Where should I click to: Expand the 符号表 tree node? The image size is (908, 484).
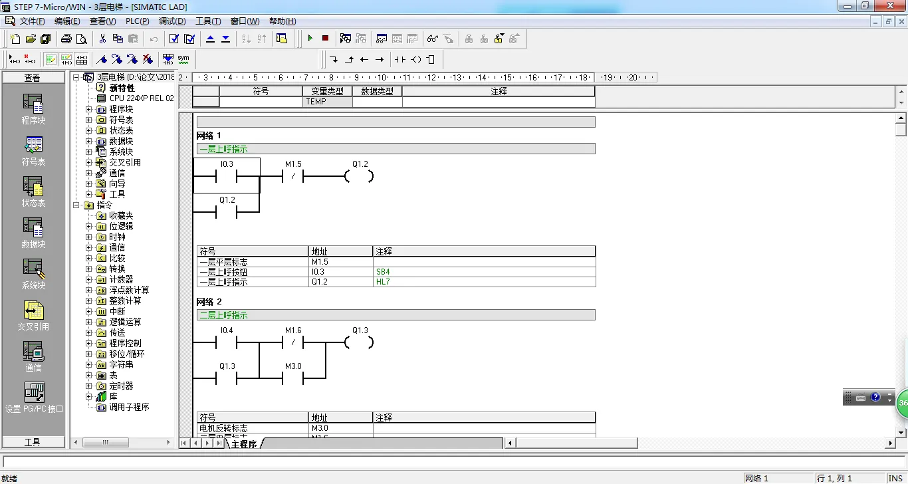89,120
